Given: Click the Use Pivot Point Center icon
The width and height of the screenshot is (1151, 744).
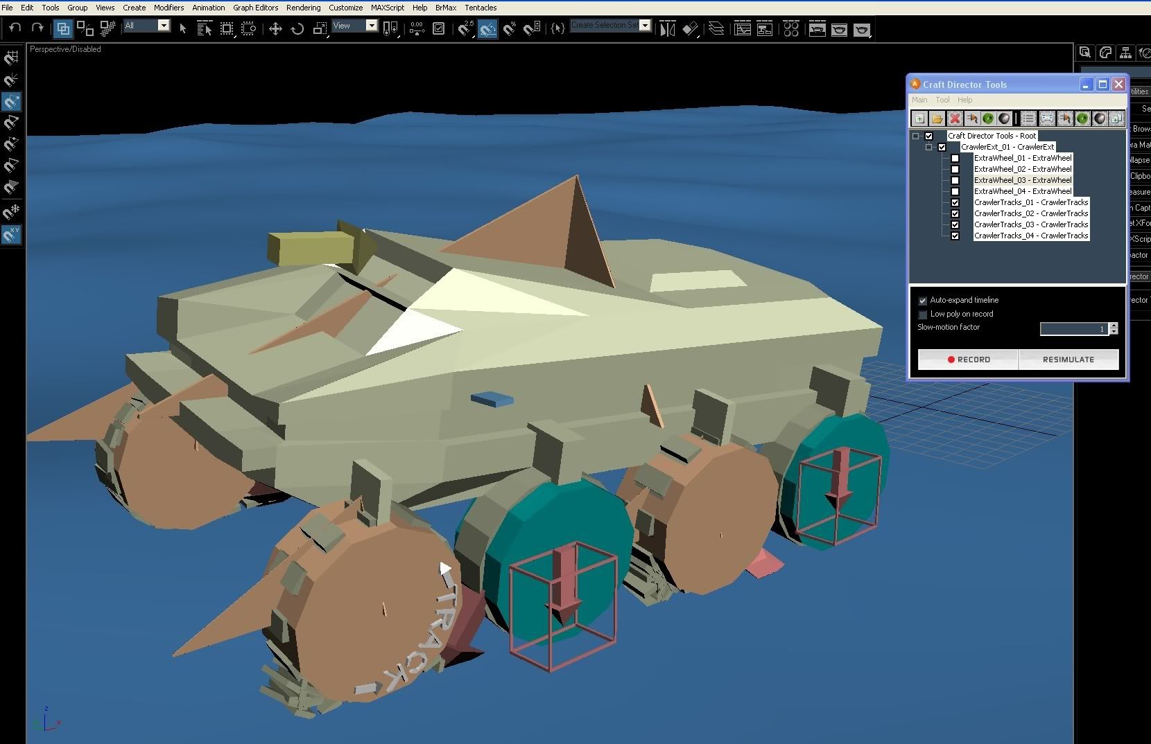Looking at the screenshot, I should 391,28.
